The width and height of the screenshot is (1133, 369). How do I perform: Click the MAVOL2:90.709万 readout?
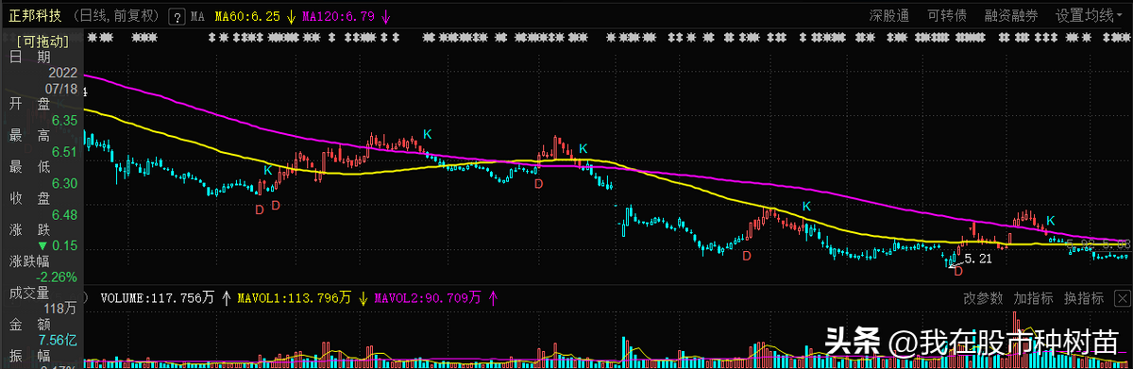pos(427,298)
